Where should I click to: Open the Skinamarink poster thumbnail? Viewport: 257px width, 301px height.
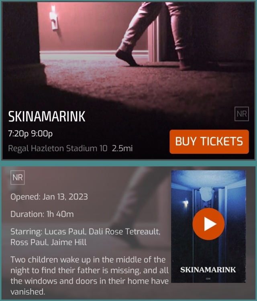coord(208,226)
